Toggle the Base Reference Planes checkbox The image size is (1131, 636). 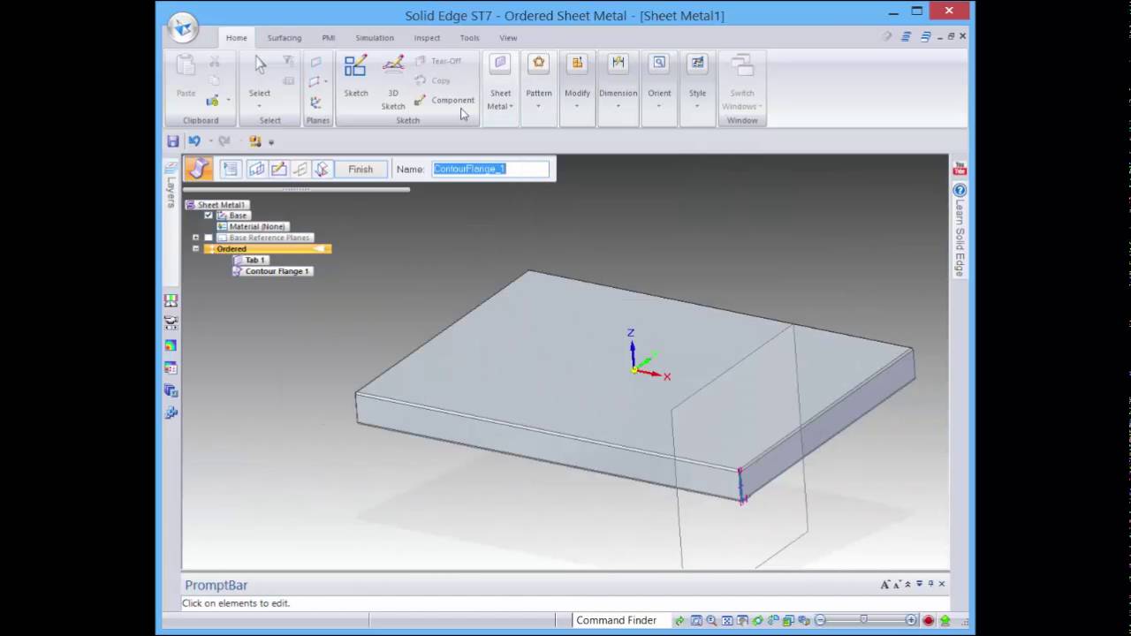pyautogui.click(x=209, y=238)
